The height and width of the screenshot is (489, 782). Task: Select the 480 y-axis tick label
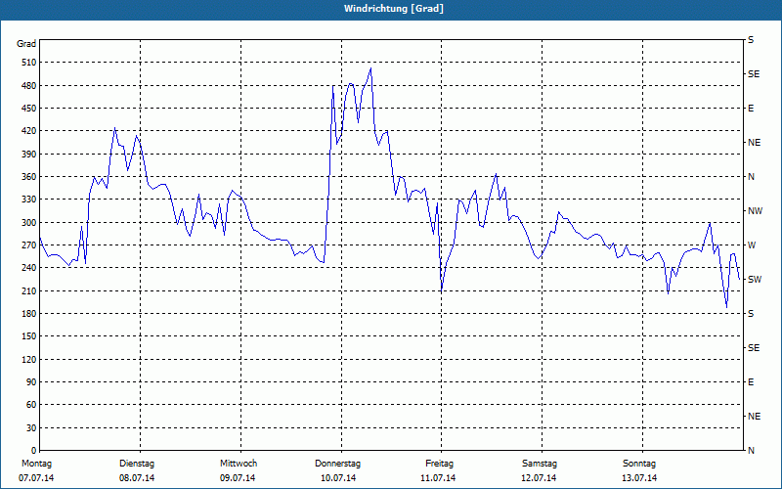pos(29,85)
